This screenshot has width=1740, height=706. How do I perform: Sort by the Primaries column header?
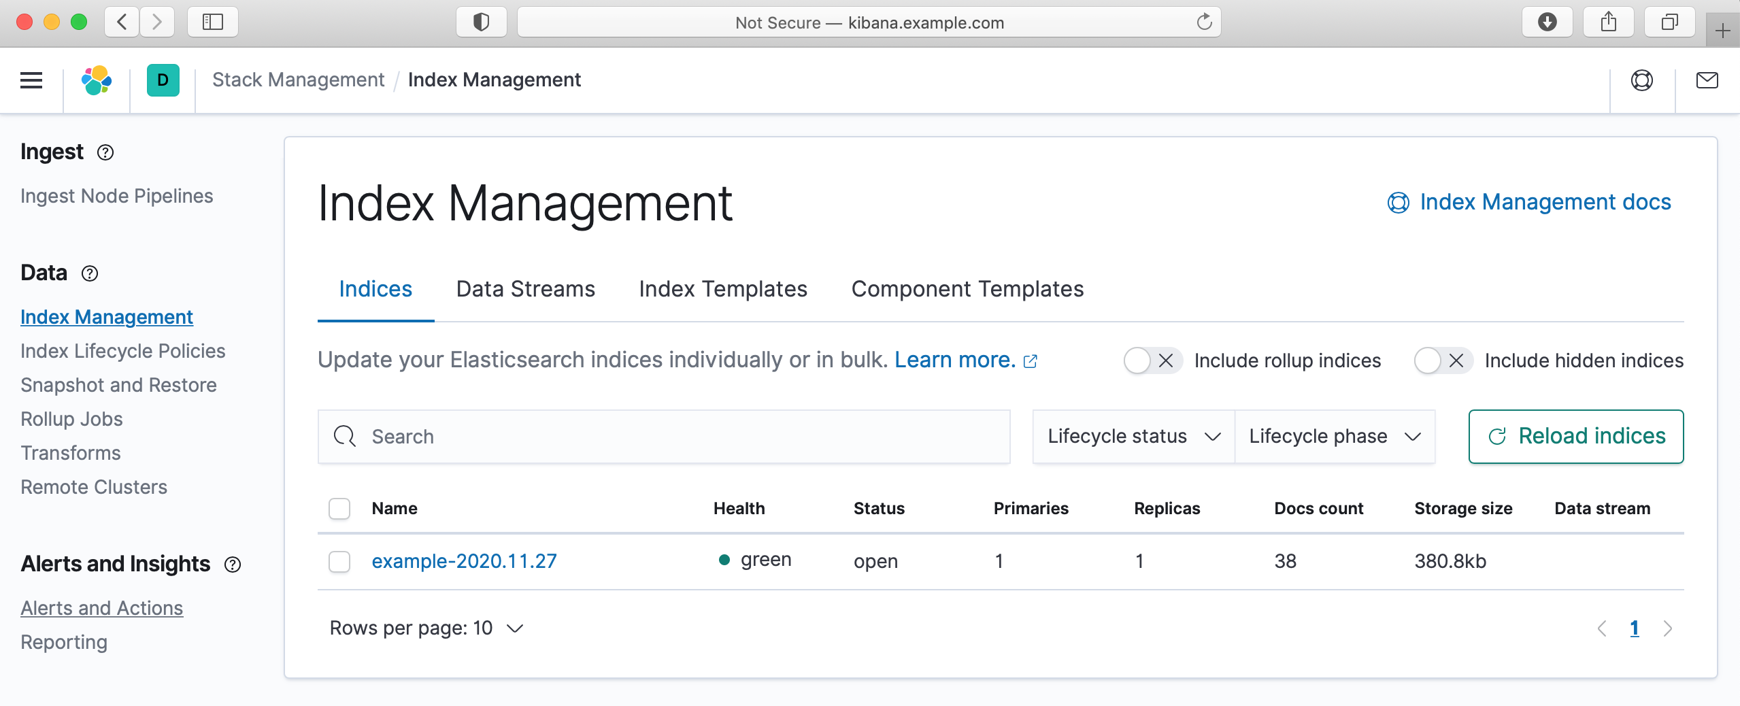(x=1031, y=509)
